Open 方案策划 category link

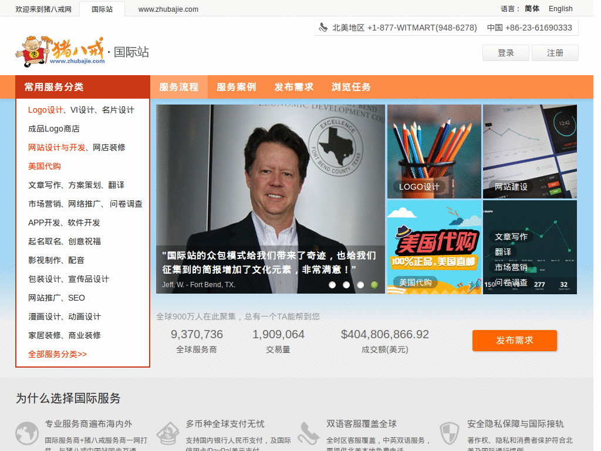85,185
